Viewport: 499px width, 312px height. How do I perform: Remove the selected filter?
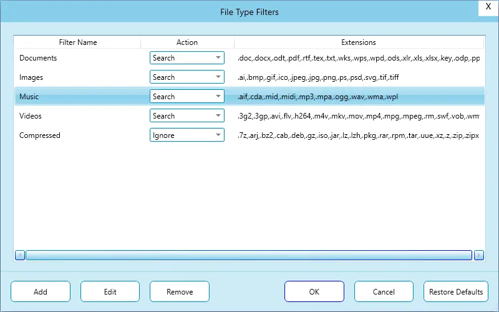pyautogui.click(x=180, y=291)
